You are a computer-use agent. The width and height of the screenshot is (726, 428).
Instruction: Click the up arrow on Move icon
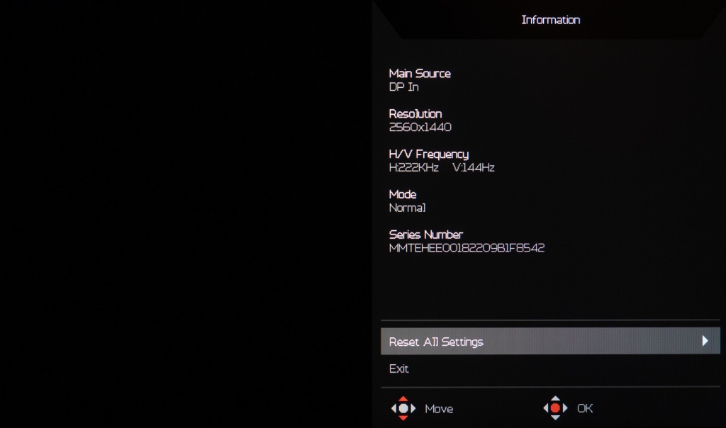[x=403, y=399]
